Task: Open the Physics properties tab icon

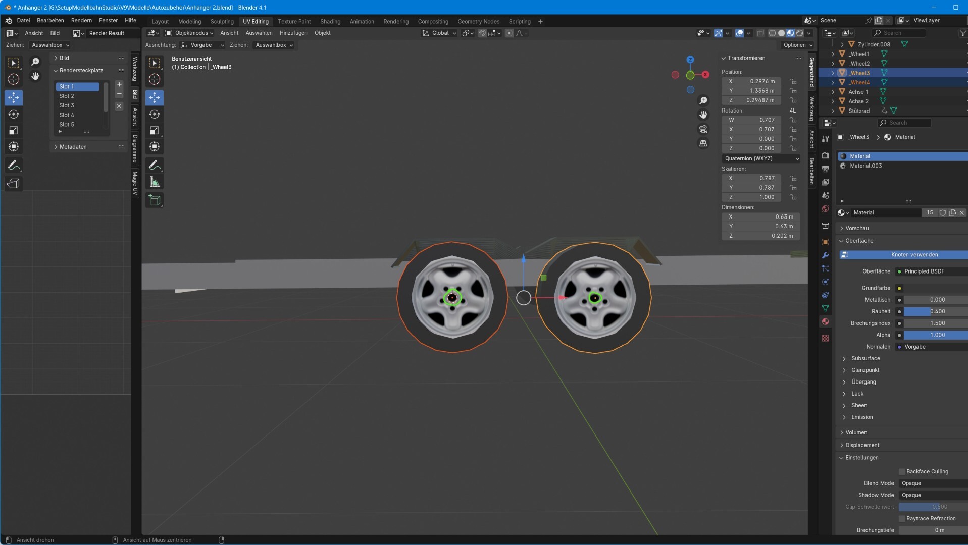Action: [x=825, y=282]
